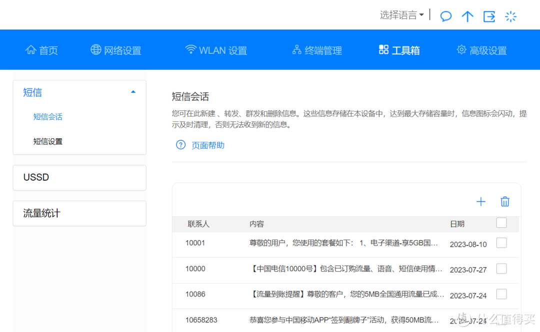Click the date 2023-08-10
540x332 pixels.
click(x=468, y=244)
